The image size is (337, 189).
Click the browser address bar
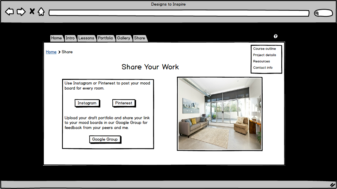(179, 13)
